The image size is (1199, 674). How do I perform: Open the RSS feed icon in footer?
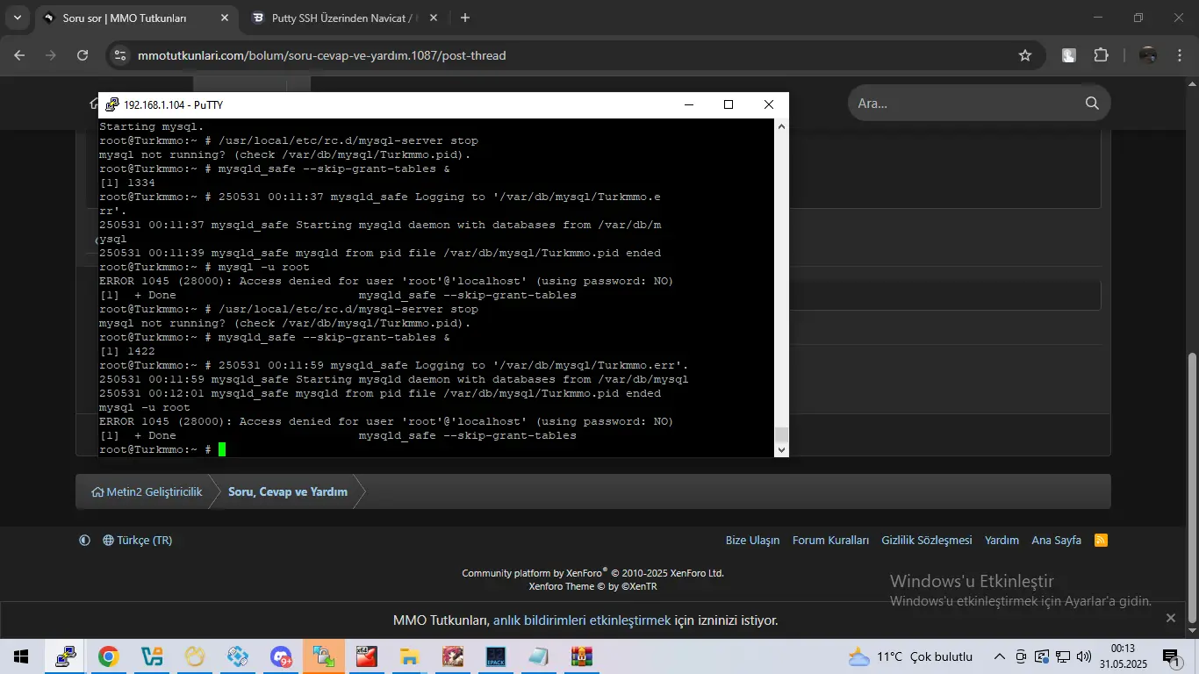coord(1101,541)
